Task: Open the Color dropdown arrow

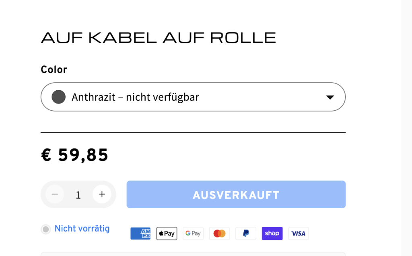Action: 330,97
